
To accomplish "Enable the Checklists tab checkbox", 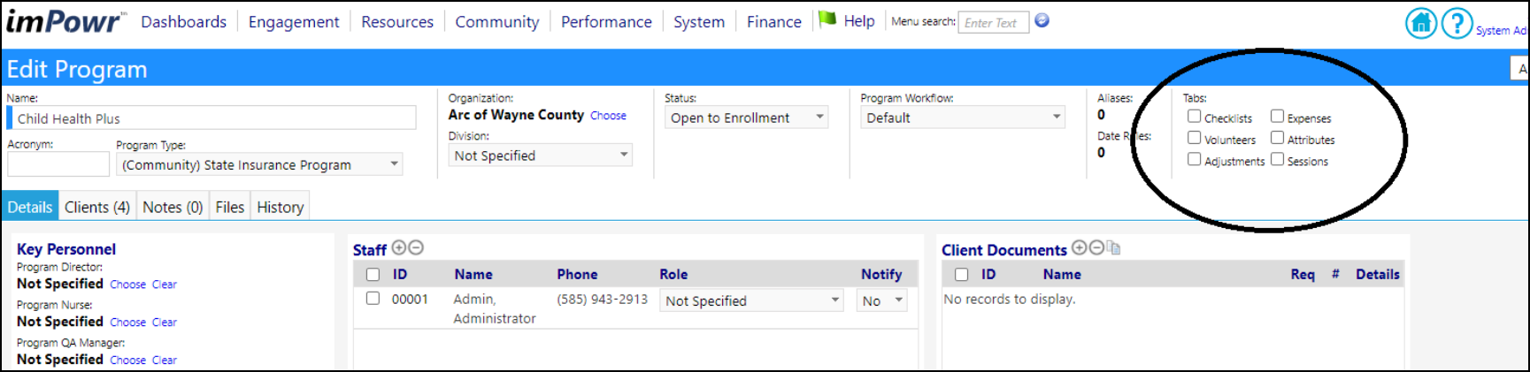I will [1195, 117].
